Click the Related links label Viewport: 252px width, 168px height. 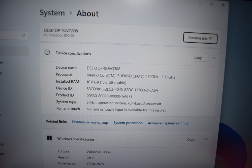(x=56, y=121)
